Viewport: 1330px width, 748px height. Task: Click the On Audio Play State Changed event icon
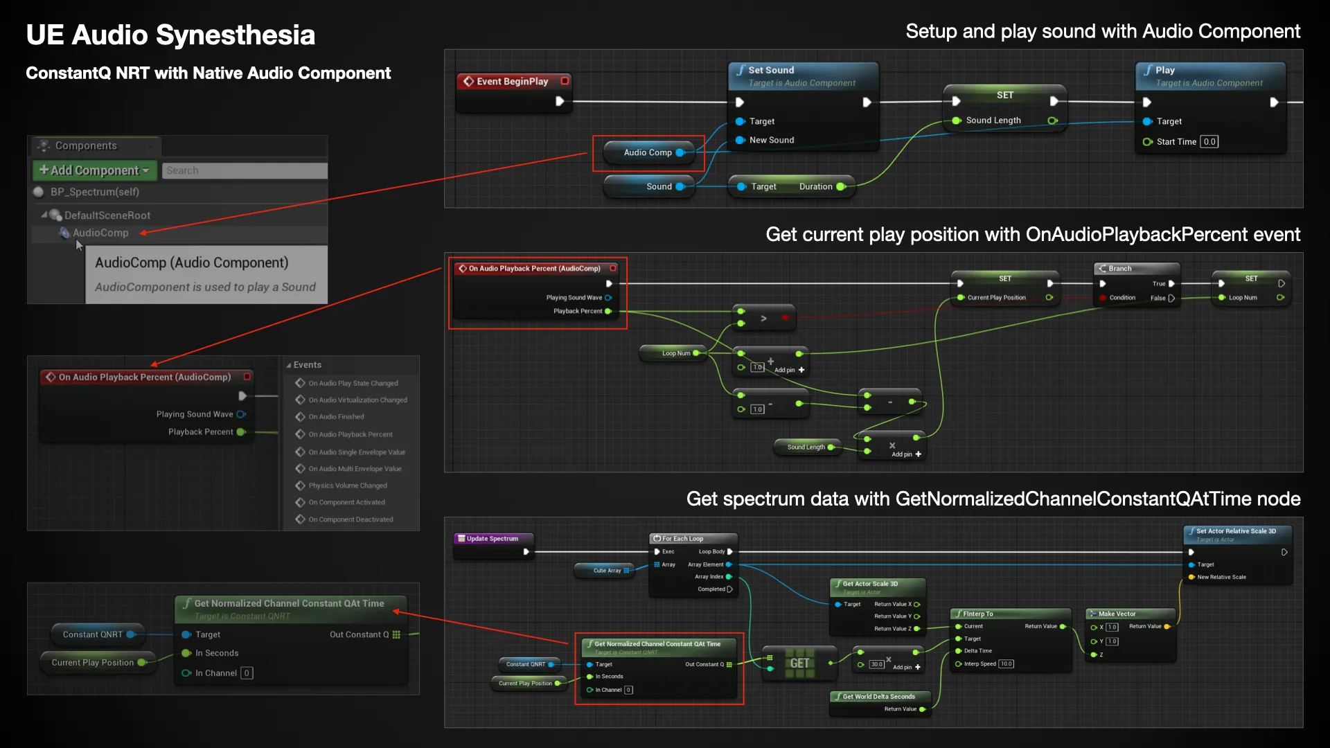click(x=300, y=383)
